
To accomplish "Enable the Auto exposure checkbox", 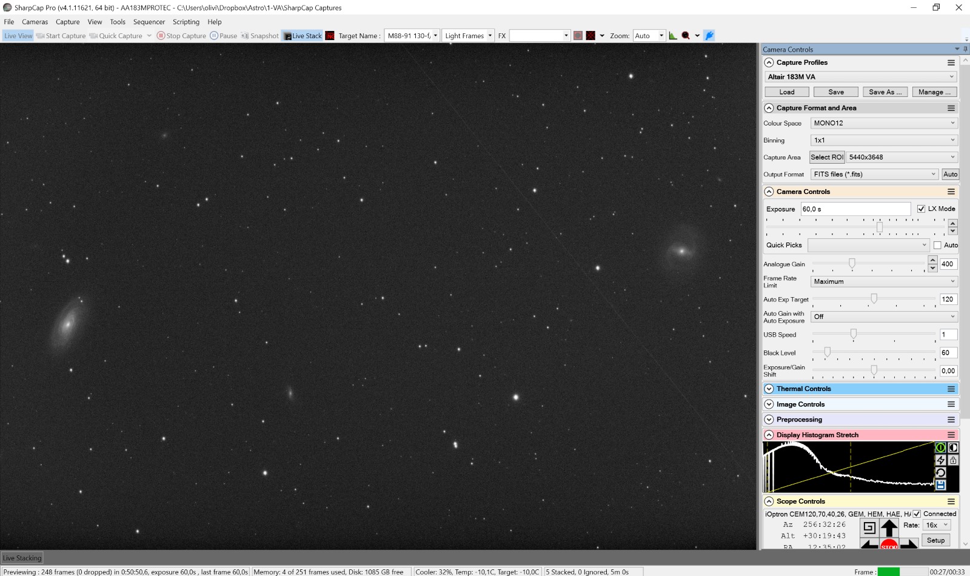I will click(937, 245).
